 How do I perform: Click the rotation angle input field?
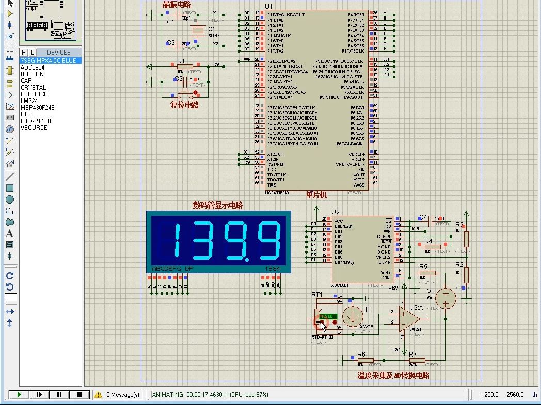coord(9,297)
